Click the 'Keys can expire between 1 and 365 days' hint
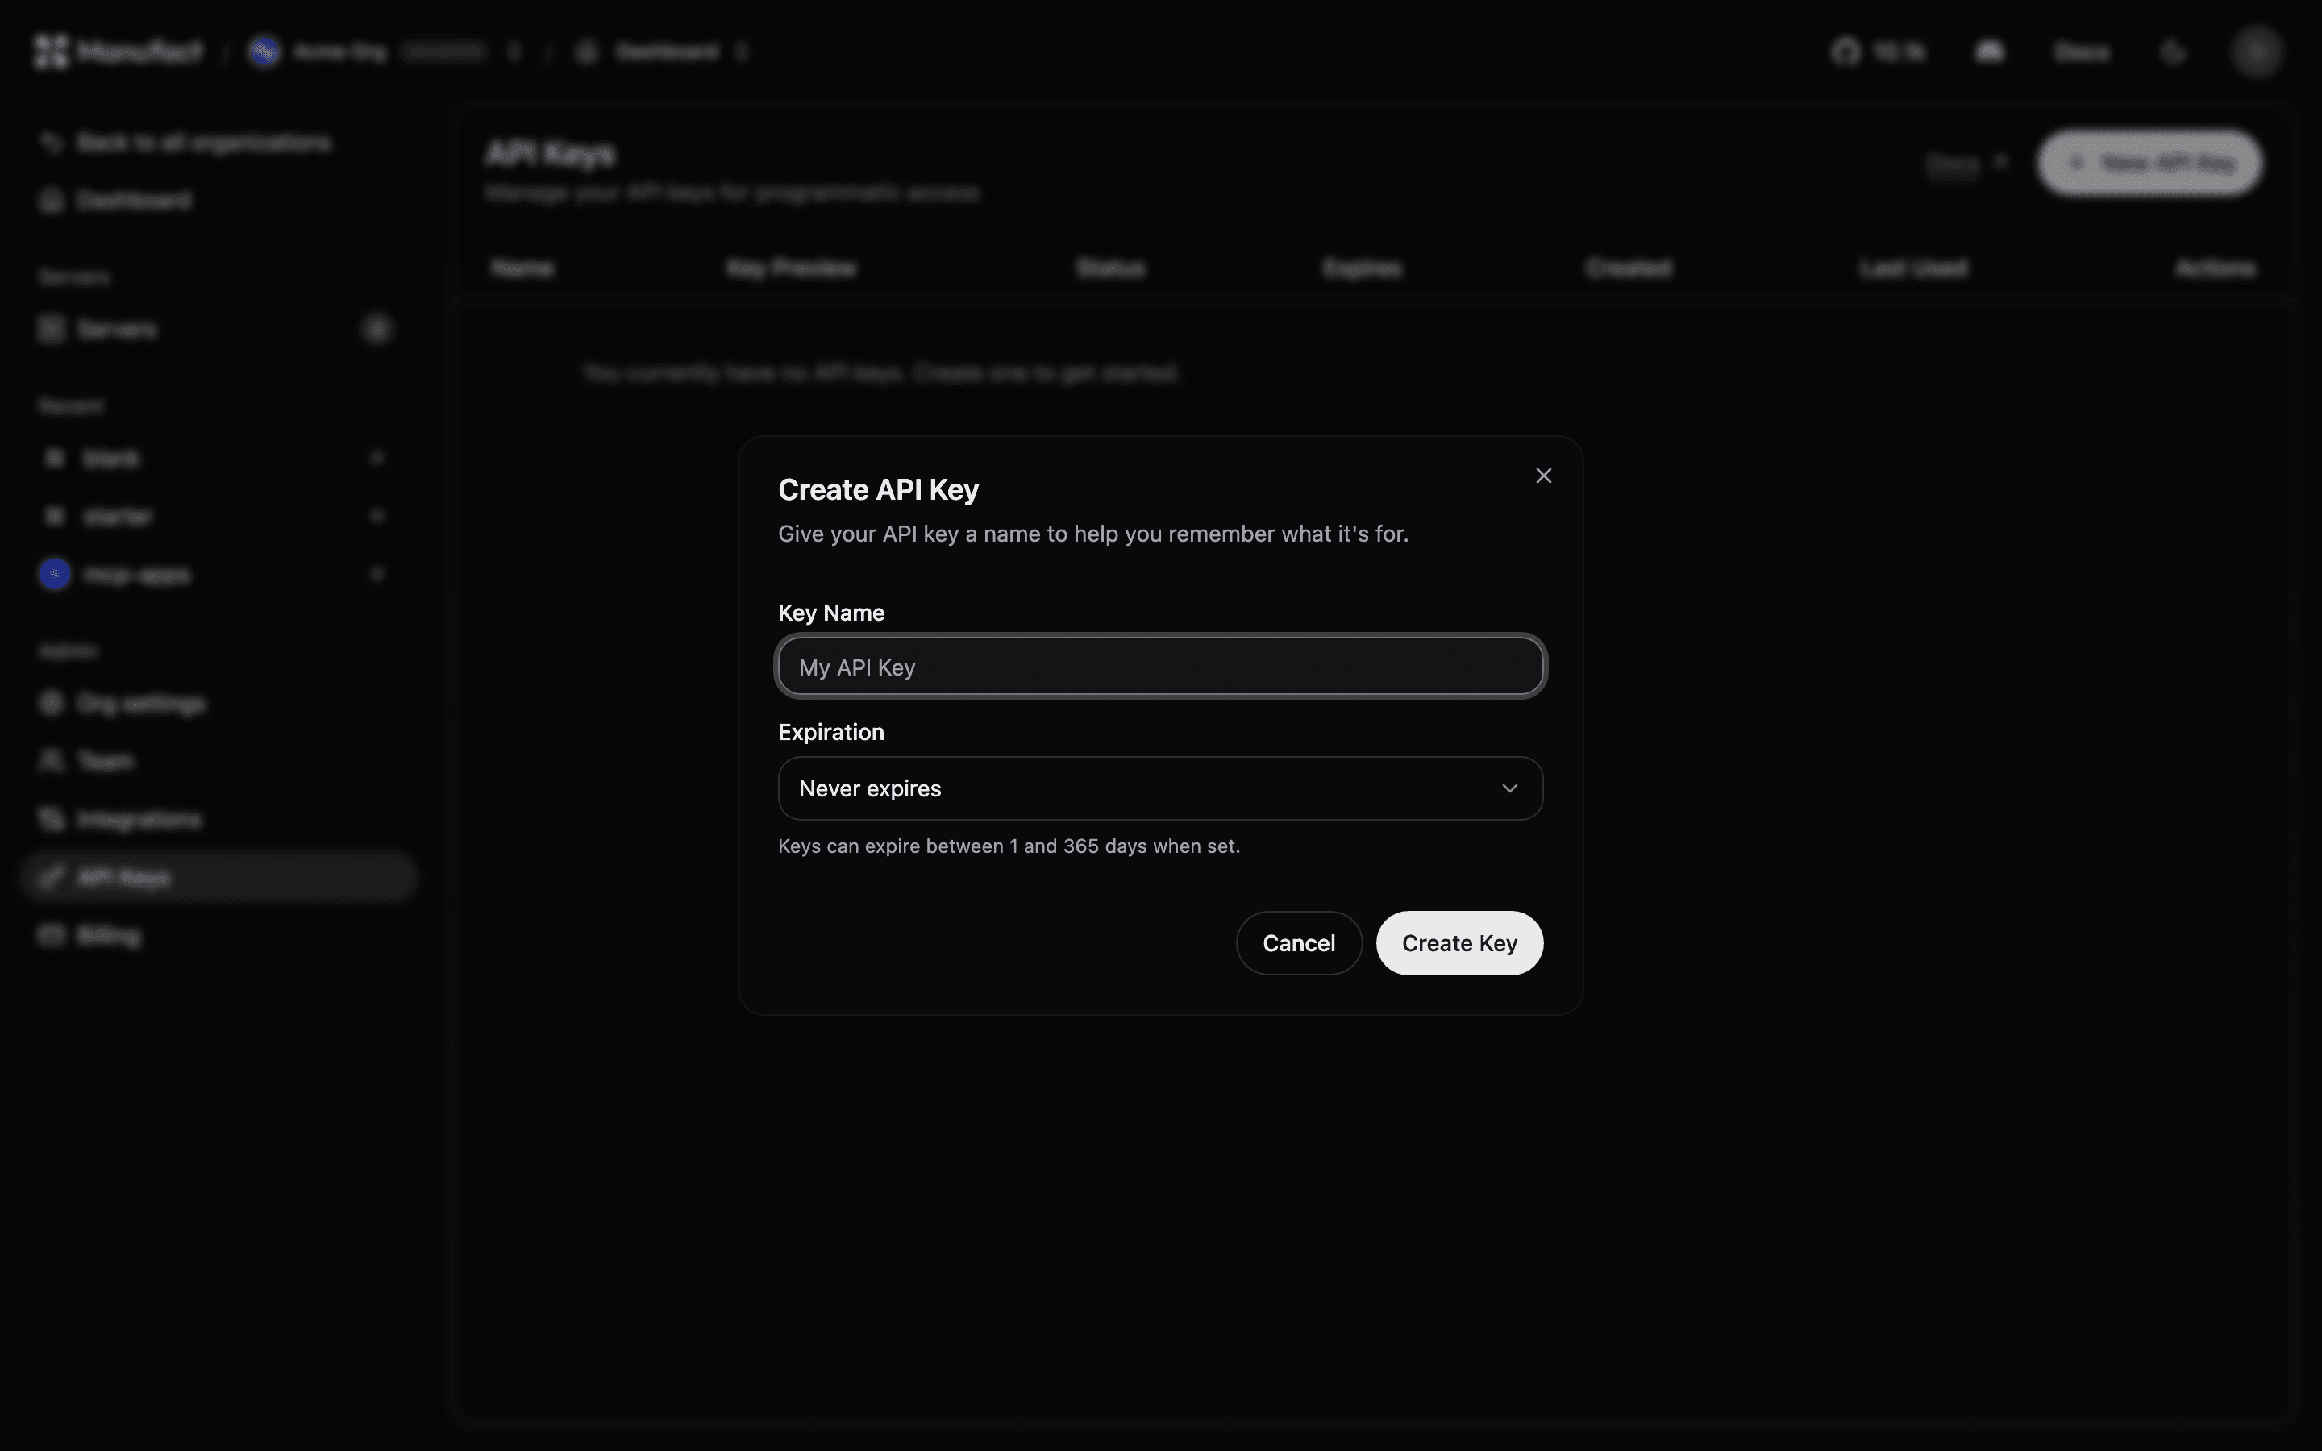This screenshot has height=1451, width=2322. (1009, 846)
